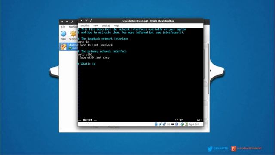Click the UbuntuBox window title bar text
Image resolution: width=275 pixels, height=155 pixels.
coord(148,21)
